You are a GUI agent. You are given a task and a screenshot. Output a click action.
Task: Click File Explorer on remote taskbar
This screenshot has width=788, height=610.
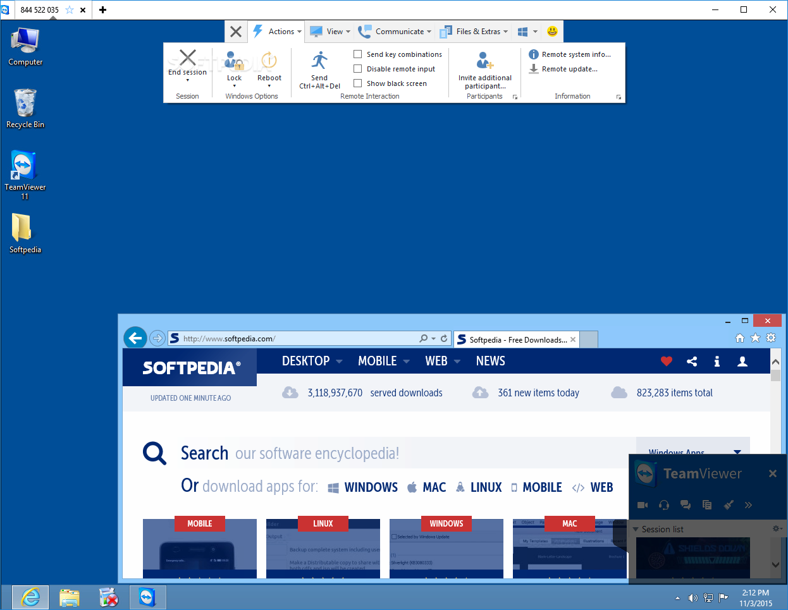click(70, 597)
